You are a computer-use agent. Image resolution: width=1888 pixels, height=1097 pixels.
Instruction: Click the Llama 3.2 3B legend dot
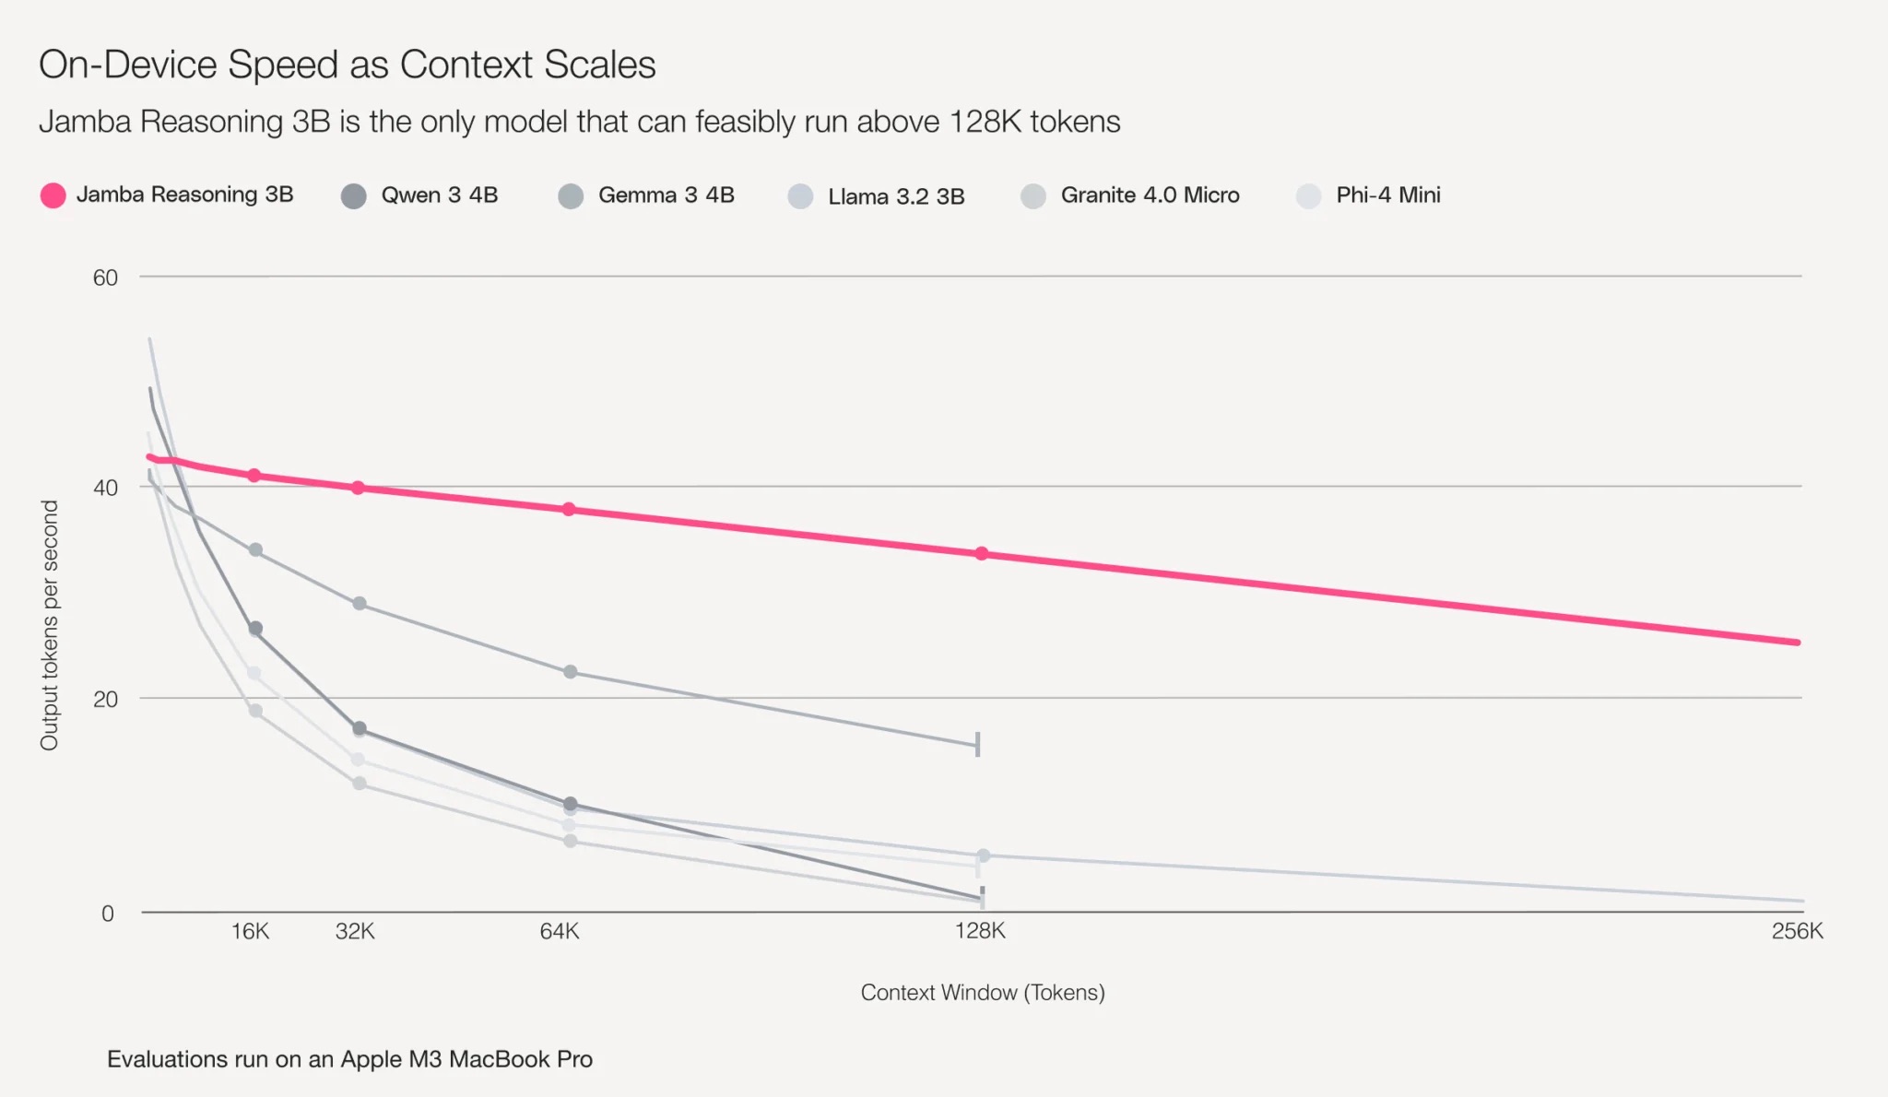tap(800, 196)
